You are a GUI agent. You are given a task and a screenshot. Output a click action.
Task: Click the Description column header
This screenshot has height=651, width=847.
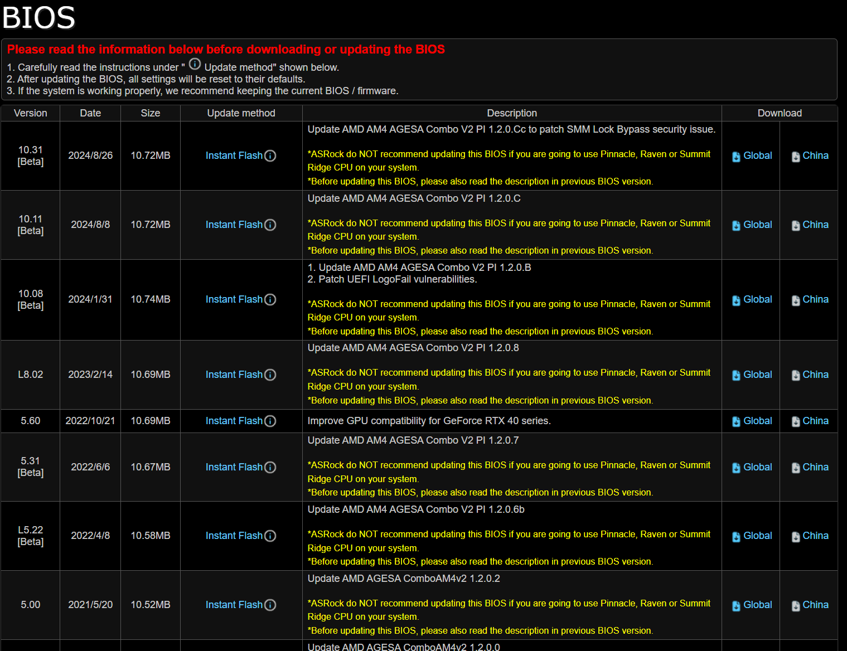(x=512, y=113)
